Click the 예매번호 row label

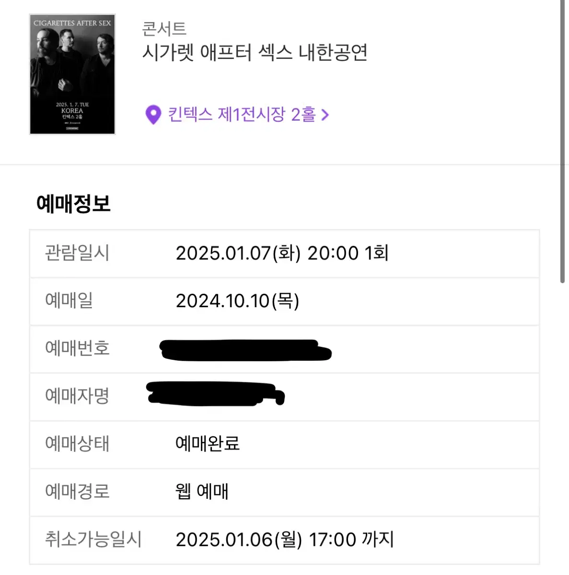[x=77, y=348]
